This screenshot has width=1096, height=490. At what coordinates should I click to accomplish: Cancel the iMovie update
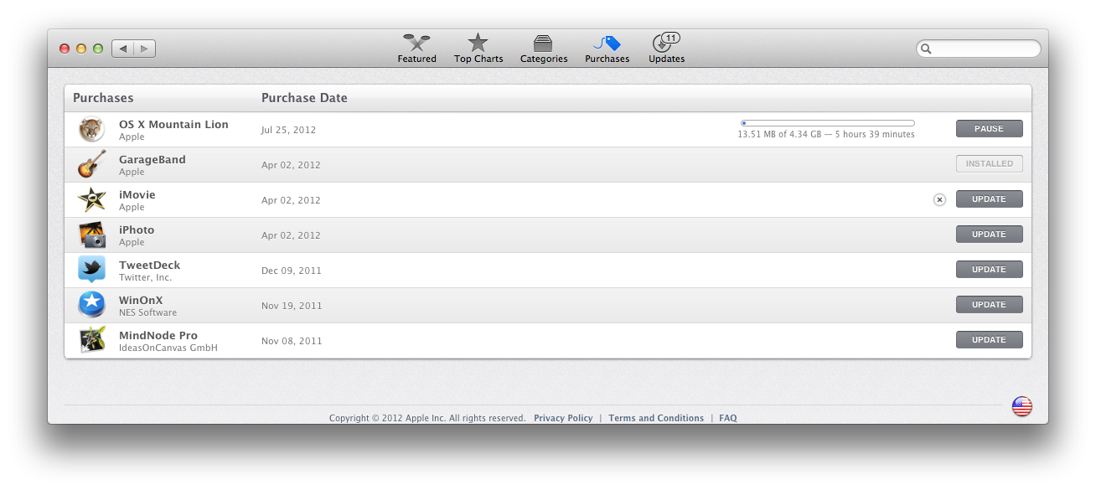pyautogui.click(x=939, y=199)
